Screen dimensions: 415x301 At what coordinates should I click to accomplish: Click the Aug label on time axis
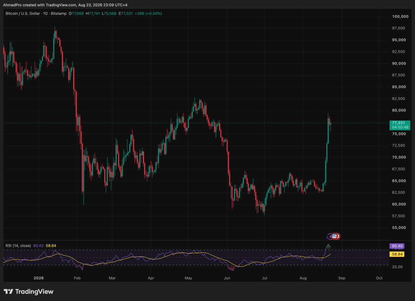click(x=303, y=278)
